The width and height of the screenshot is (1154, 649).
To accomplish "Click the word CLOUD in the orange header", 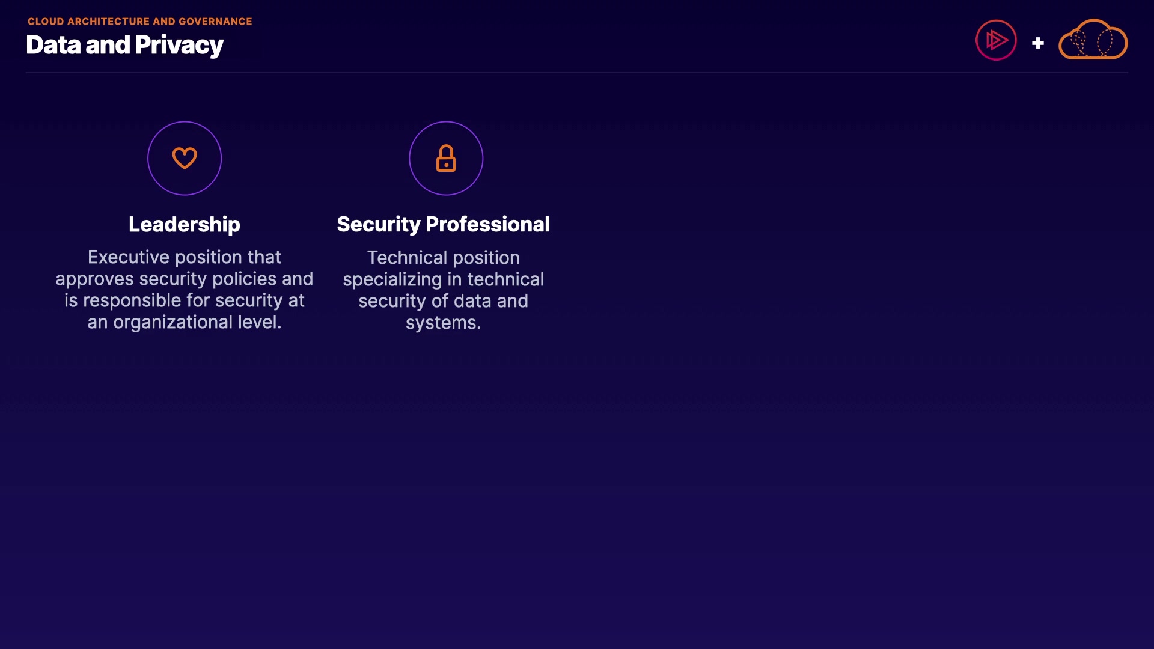I will (46, 22).
